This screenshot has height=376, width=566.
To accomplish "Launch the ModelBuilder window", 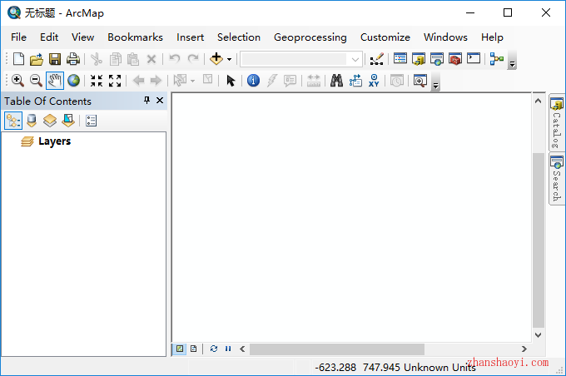I will coord(497,59).
